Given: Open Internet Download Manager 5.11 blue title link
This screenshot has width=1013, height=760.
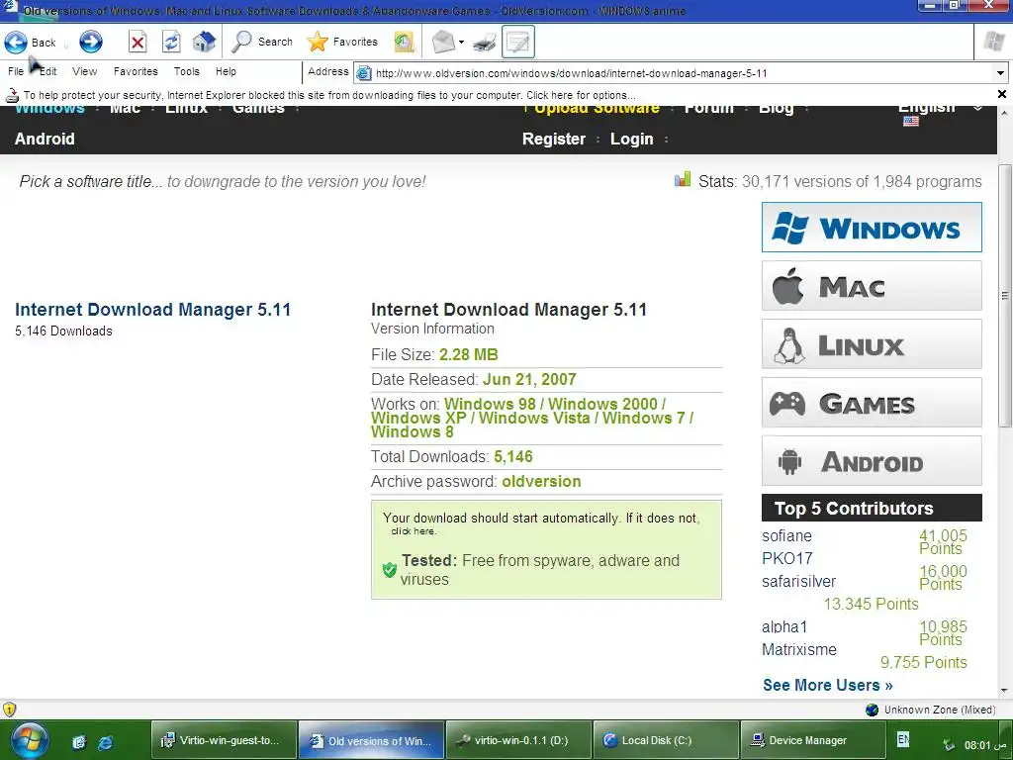Looking at the screenshot, I should tap(153, 310).
